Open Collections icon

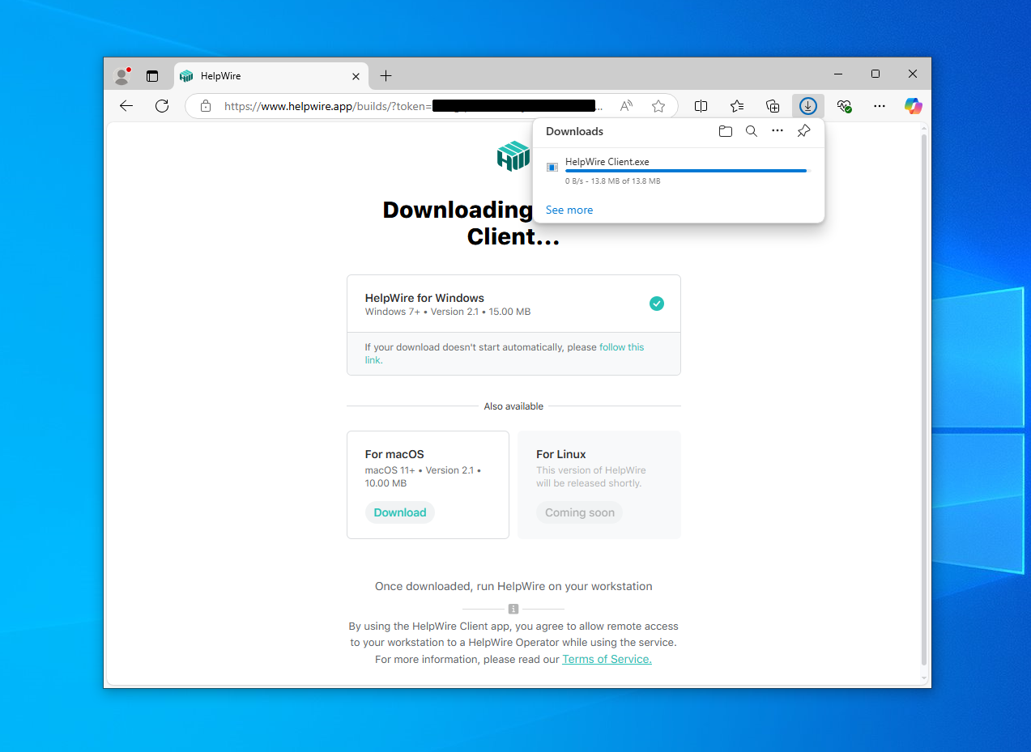(773, 106)
